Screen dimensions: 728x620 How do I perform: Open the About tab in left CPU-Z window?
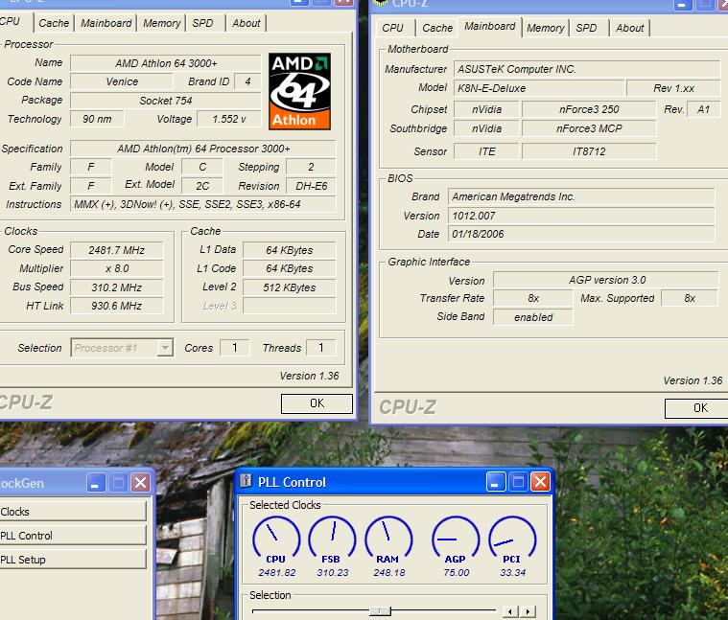pyautogui.click(x=247, y=23)
